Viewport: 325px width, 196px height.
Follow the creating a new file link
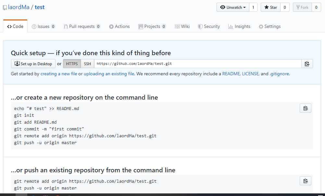coord(59,74)
